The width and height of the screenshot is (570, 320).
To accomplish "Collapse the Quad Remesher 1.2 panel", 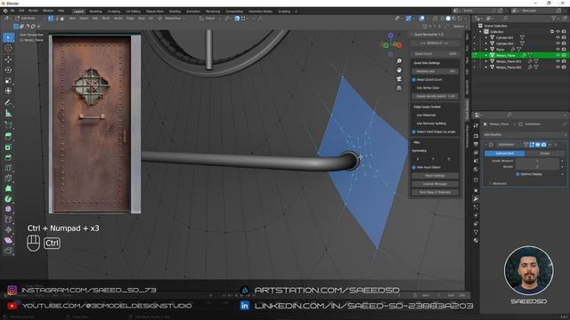I will [411, 35].
